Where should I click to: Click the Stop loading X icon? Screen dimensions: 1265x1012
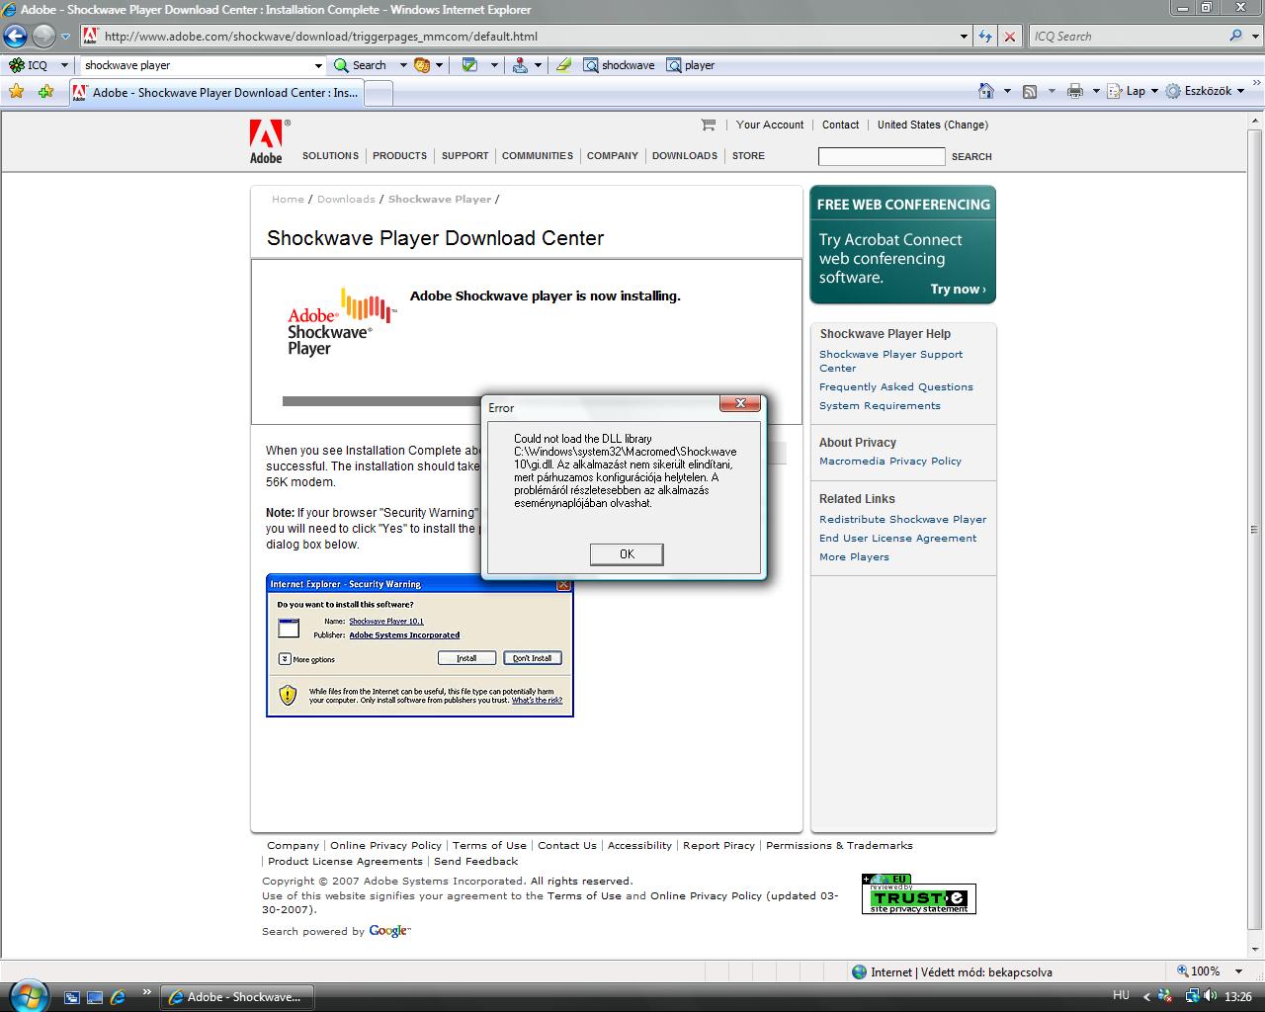pyautogui.click(x=1009, y=37)
